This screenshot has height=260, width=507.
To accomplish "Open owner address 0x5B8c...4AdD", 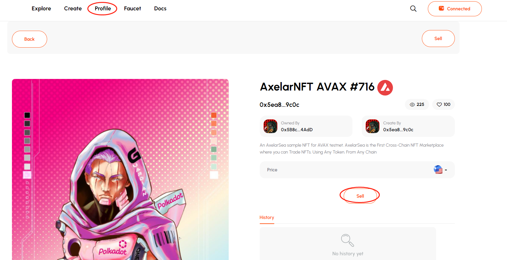I will coord(297,130).
